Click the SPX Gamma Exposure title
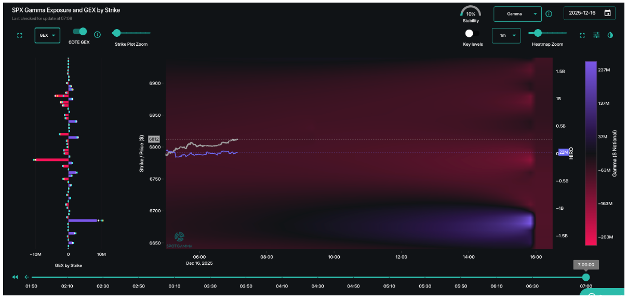This screenshot has height=299, width=627. tap(65, 9)
